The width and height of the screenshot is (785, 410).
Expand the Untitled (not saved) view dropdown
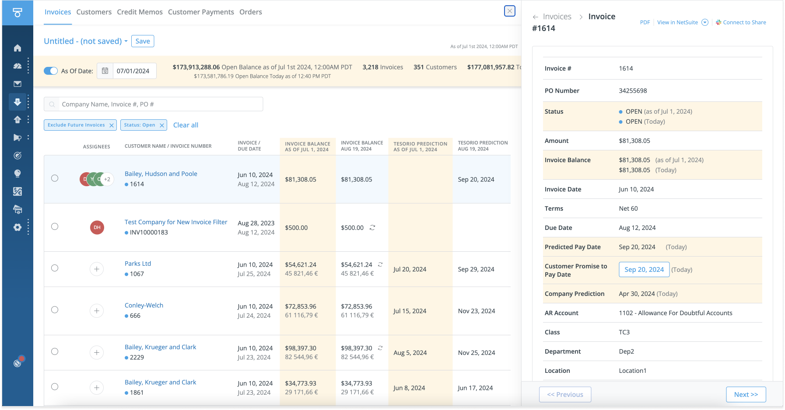pos(126,41)
